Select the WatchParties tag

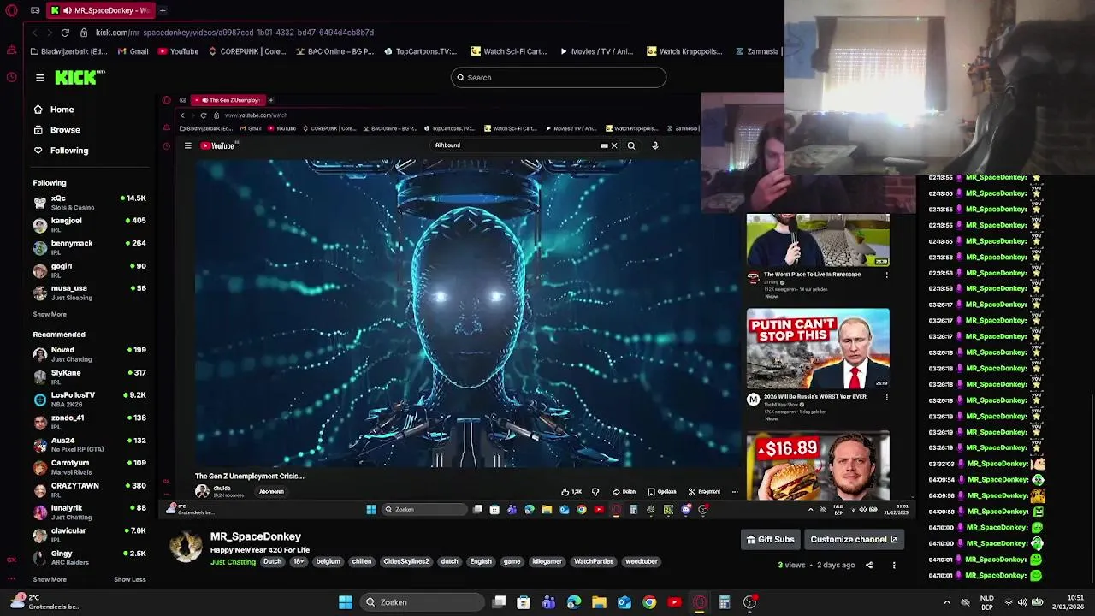point(594,562)
